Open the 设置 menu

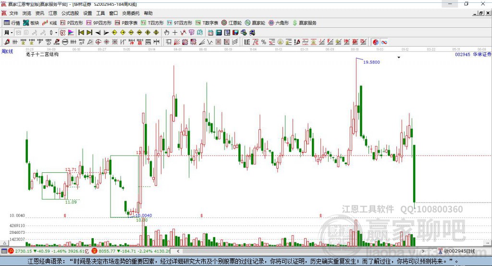87,13
